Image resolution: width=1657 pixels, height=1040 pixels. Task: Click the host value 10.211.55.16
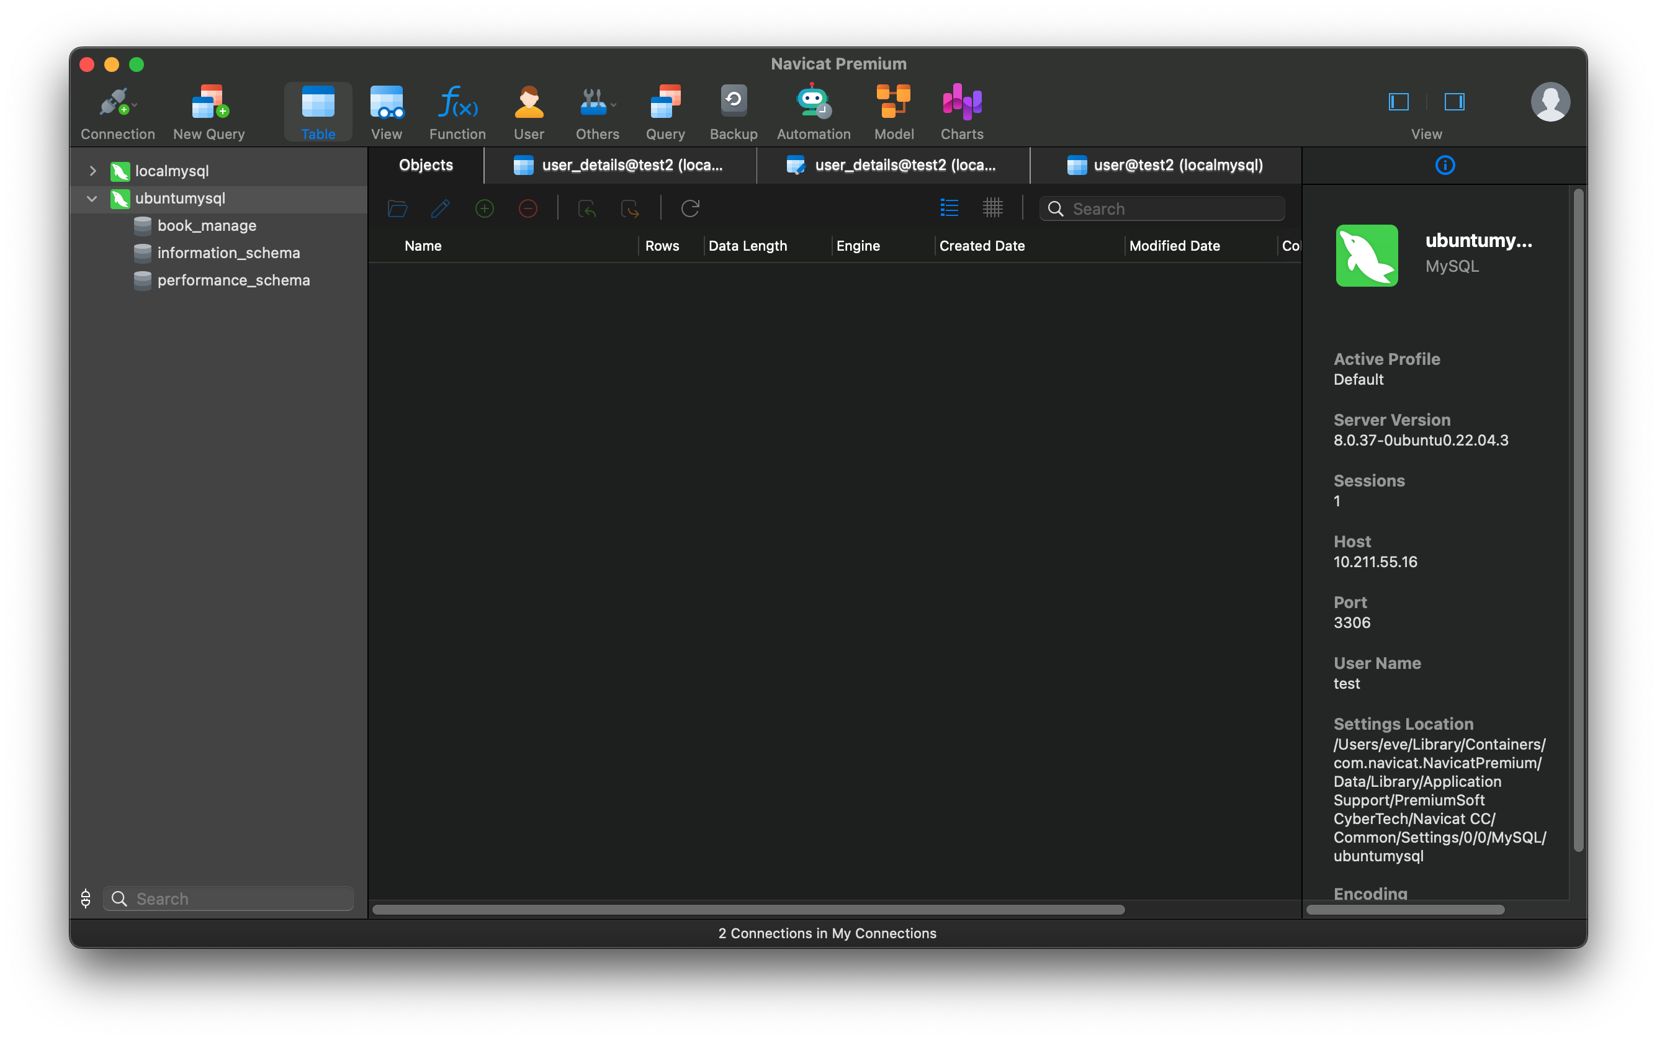coord(1375,562)
